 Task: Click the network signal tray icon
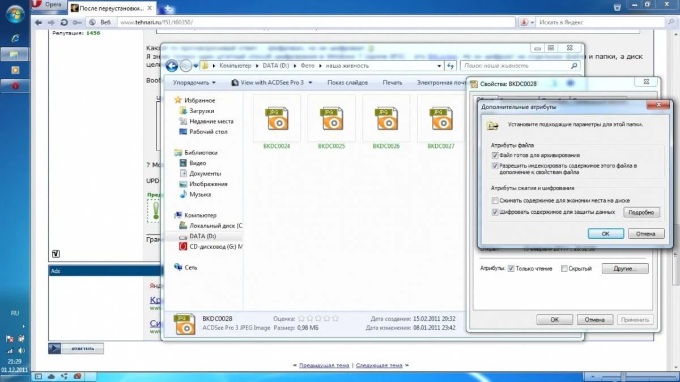coord(10,351)
